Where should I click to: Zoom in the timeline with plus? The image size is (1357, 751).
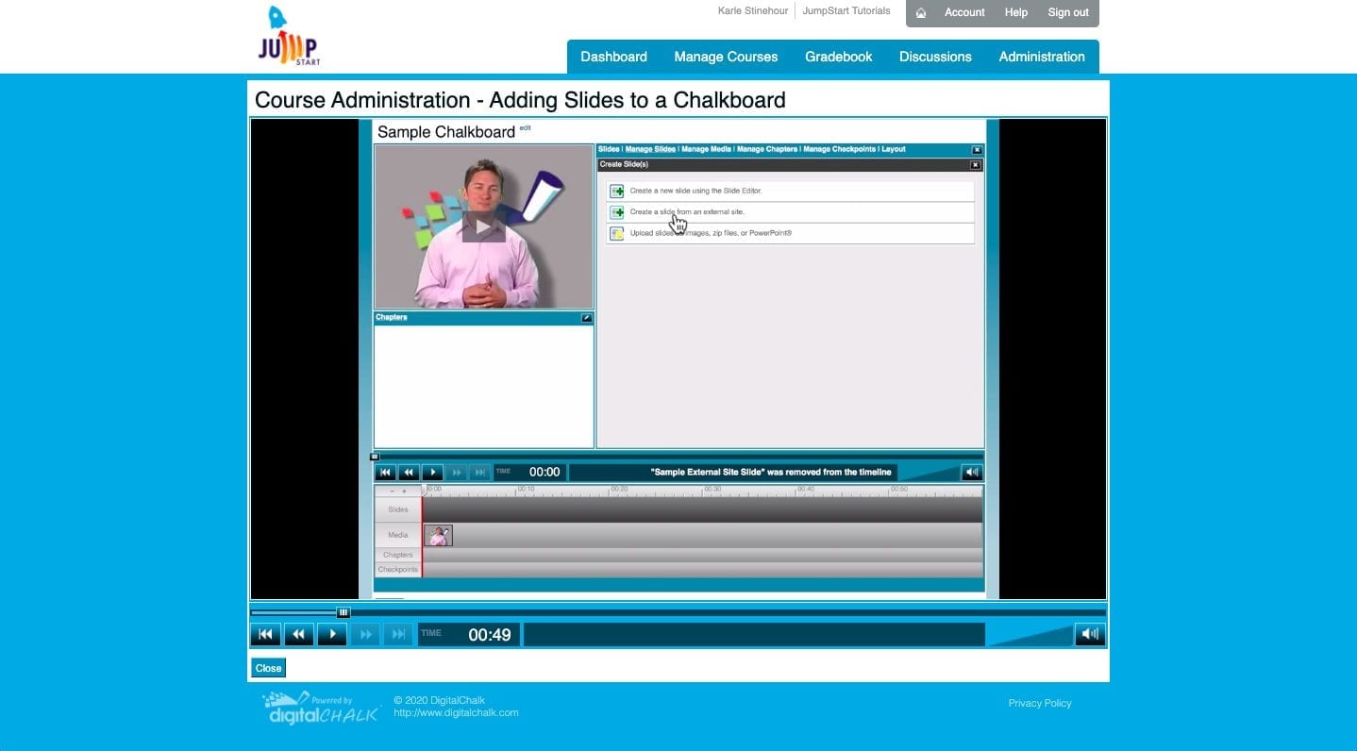(x=405, y=492)
